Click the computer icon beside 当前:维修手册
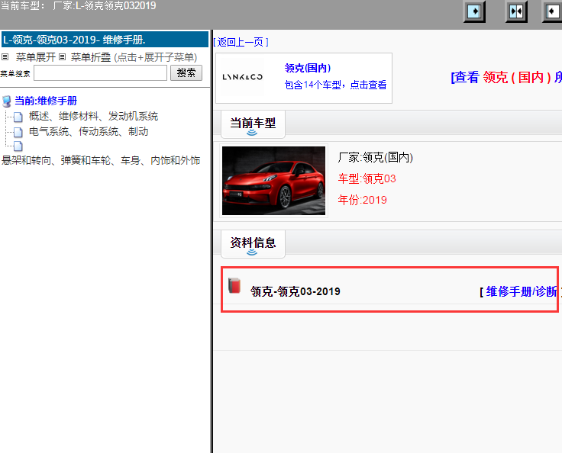562x453 pixels. (6, 101)
